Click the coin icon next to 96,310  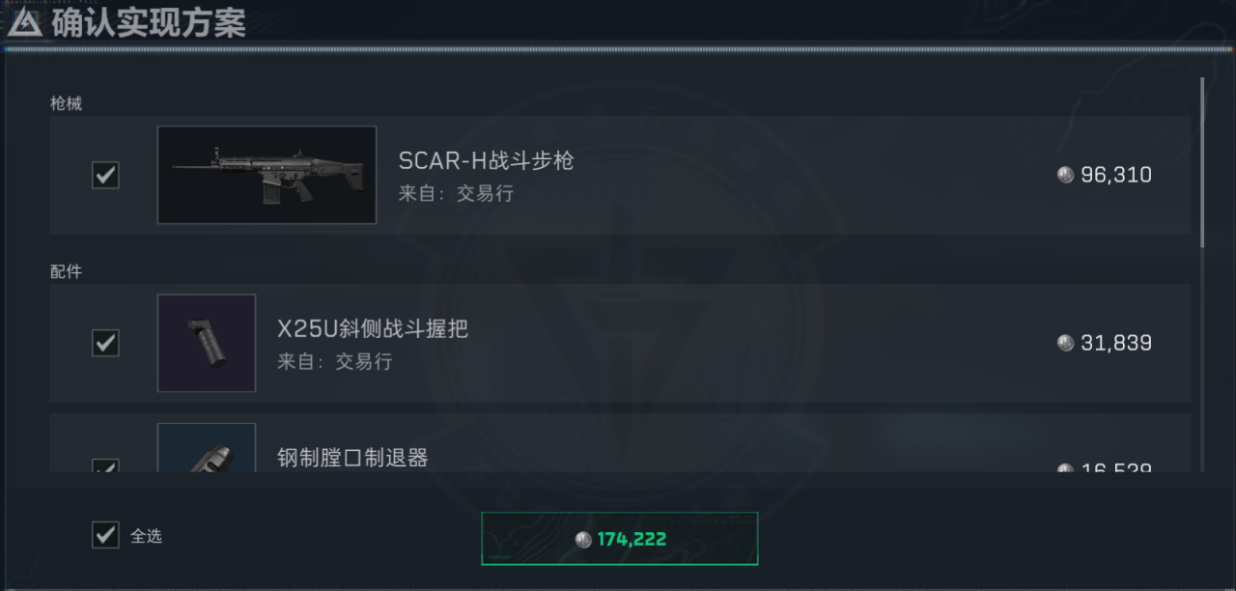pos(1065,175)
